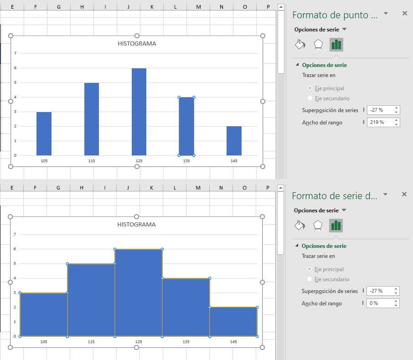Image resolution: width=413 pixels, height=360 pixels.
Task: Click Ancho del rango slider handle upper pane
Action: tap(363, 122)
